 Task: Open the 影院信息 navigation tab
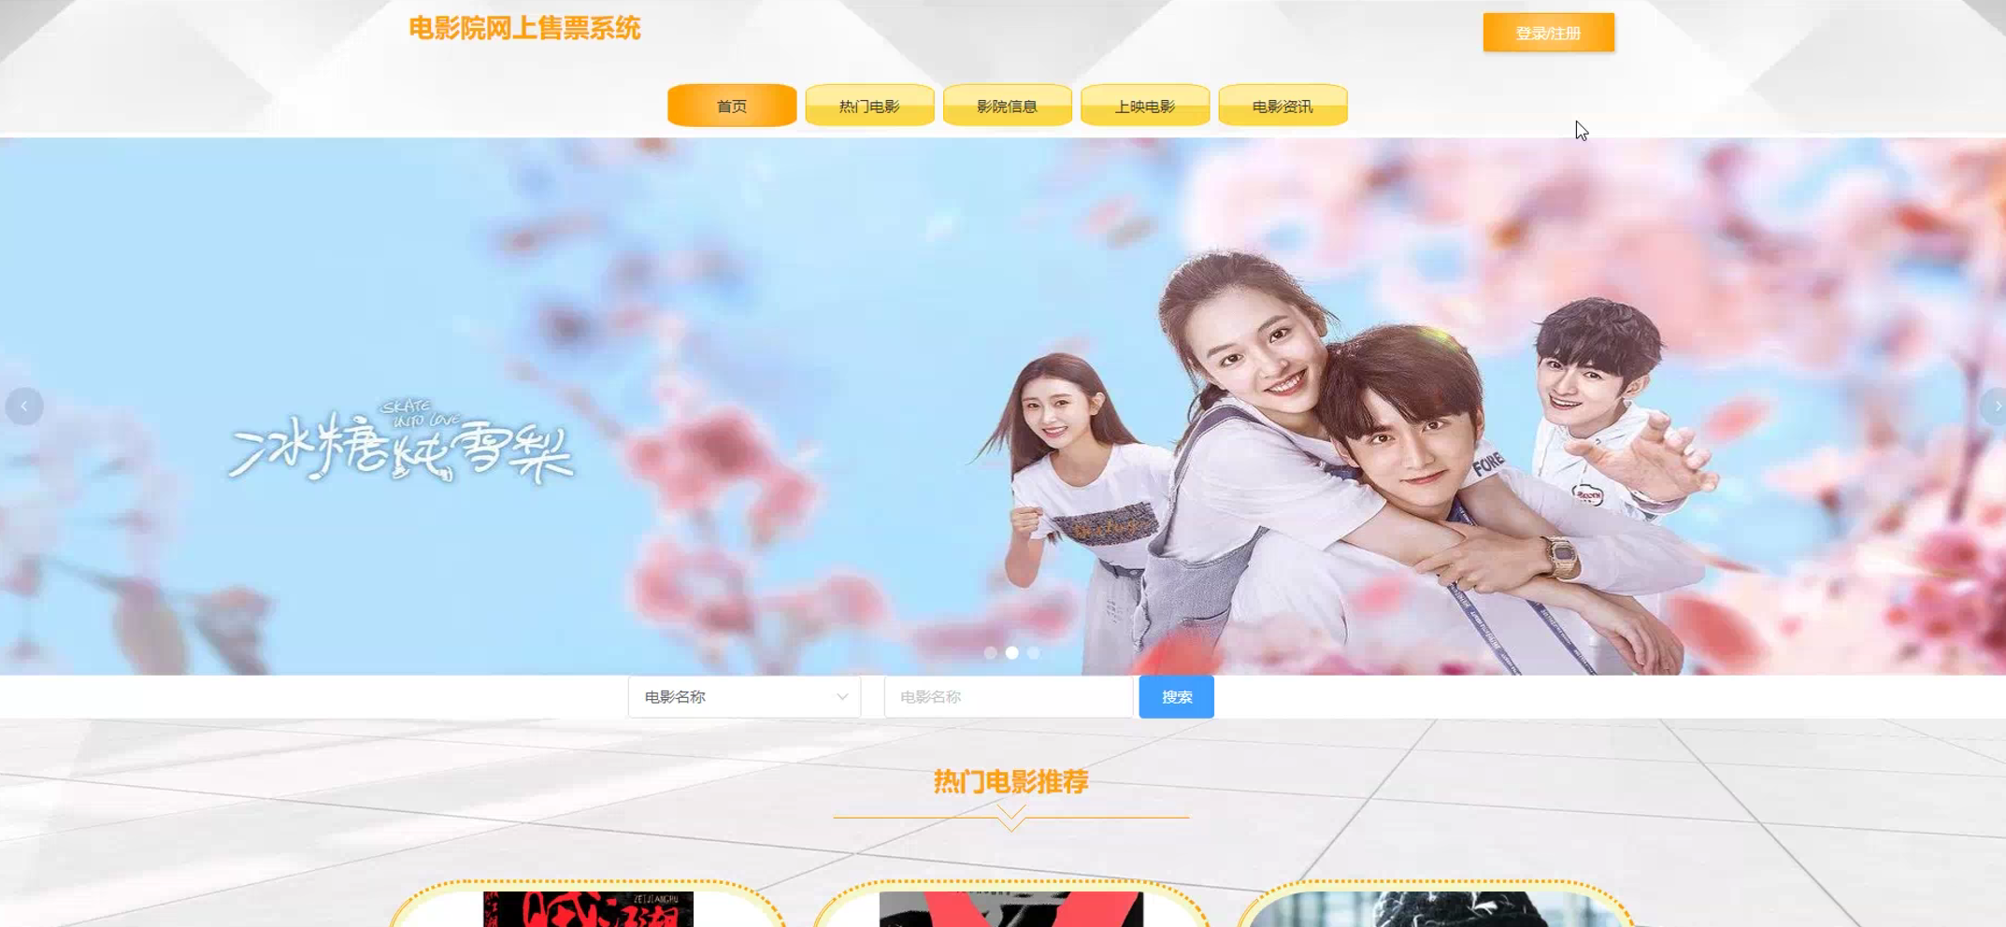tap(1007, 106)
